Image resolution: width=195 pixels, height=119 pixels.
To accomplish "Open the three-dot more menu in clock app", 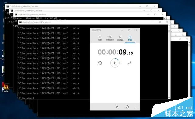I will coord(136,107).
